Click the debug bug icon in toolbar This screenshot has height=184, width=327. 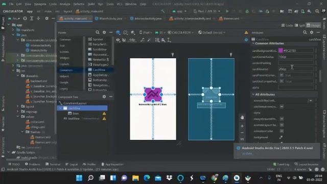pyautogui.click(x=247, y=11)
